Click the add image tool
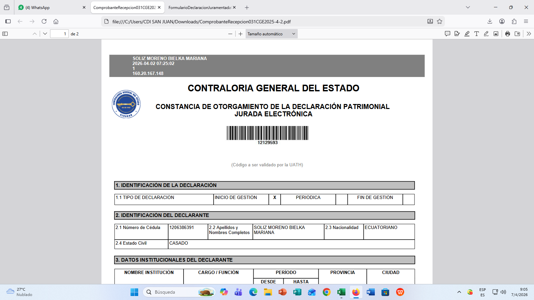Viewport: 534px width, 300px height. (496, 34)
